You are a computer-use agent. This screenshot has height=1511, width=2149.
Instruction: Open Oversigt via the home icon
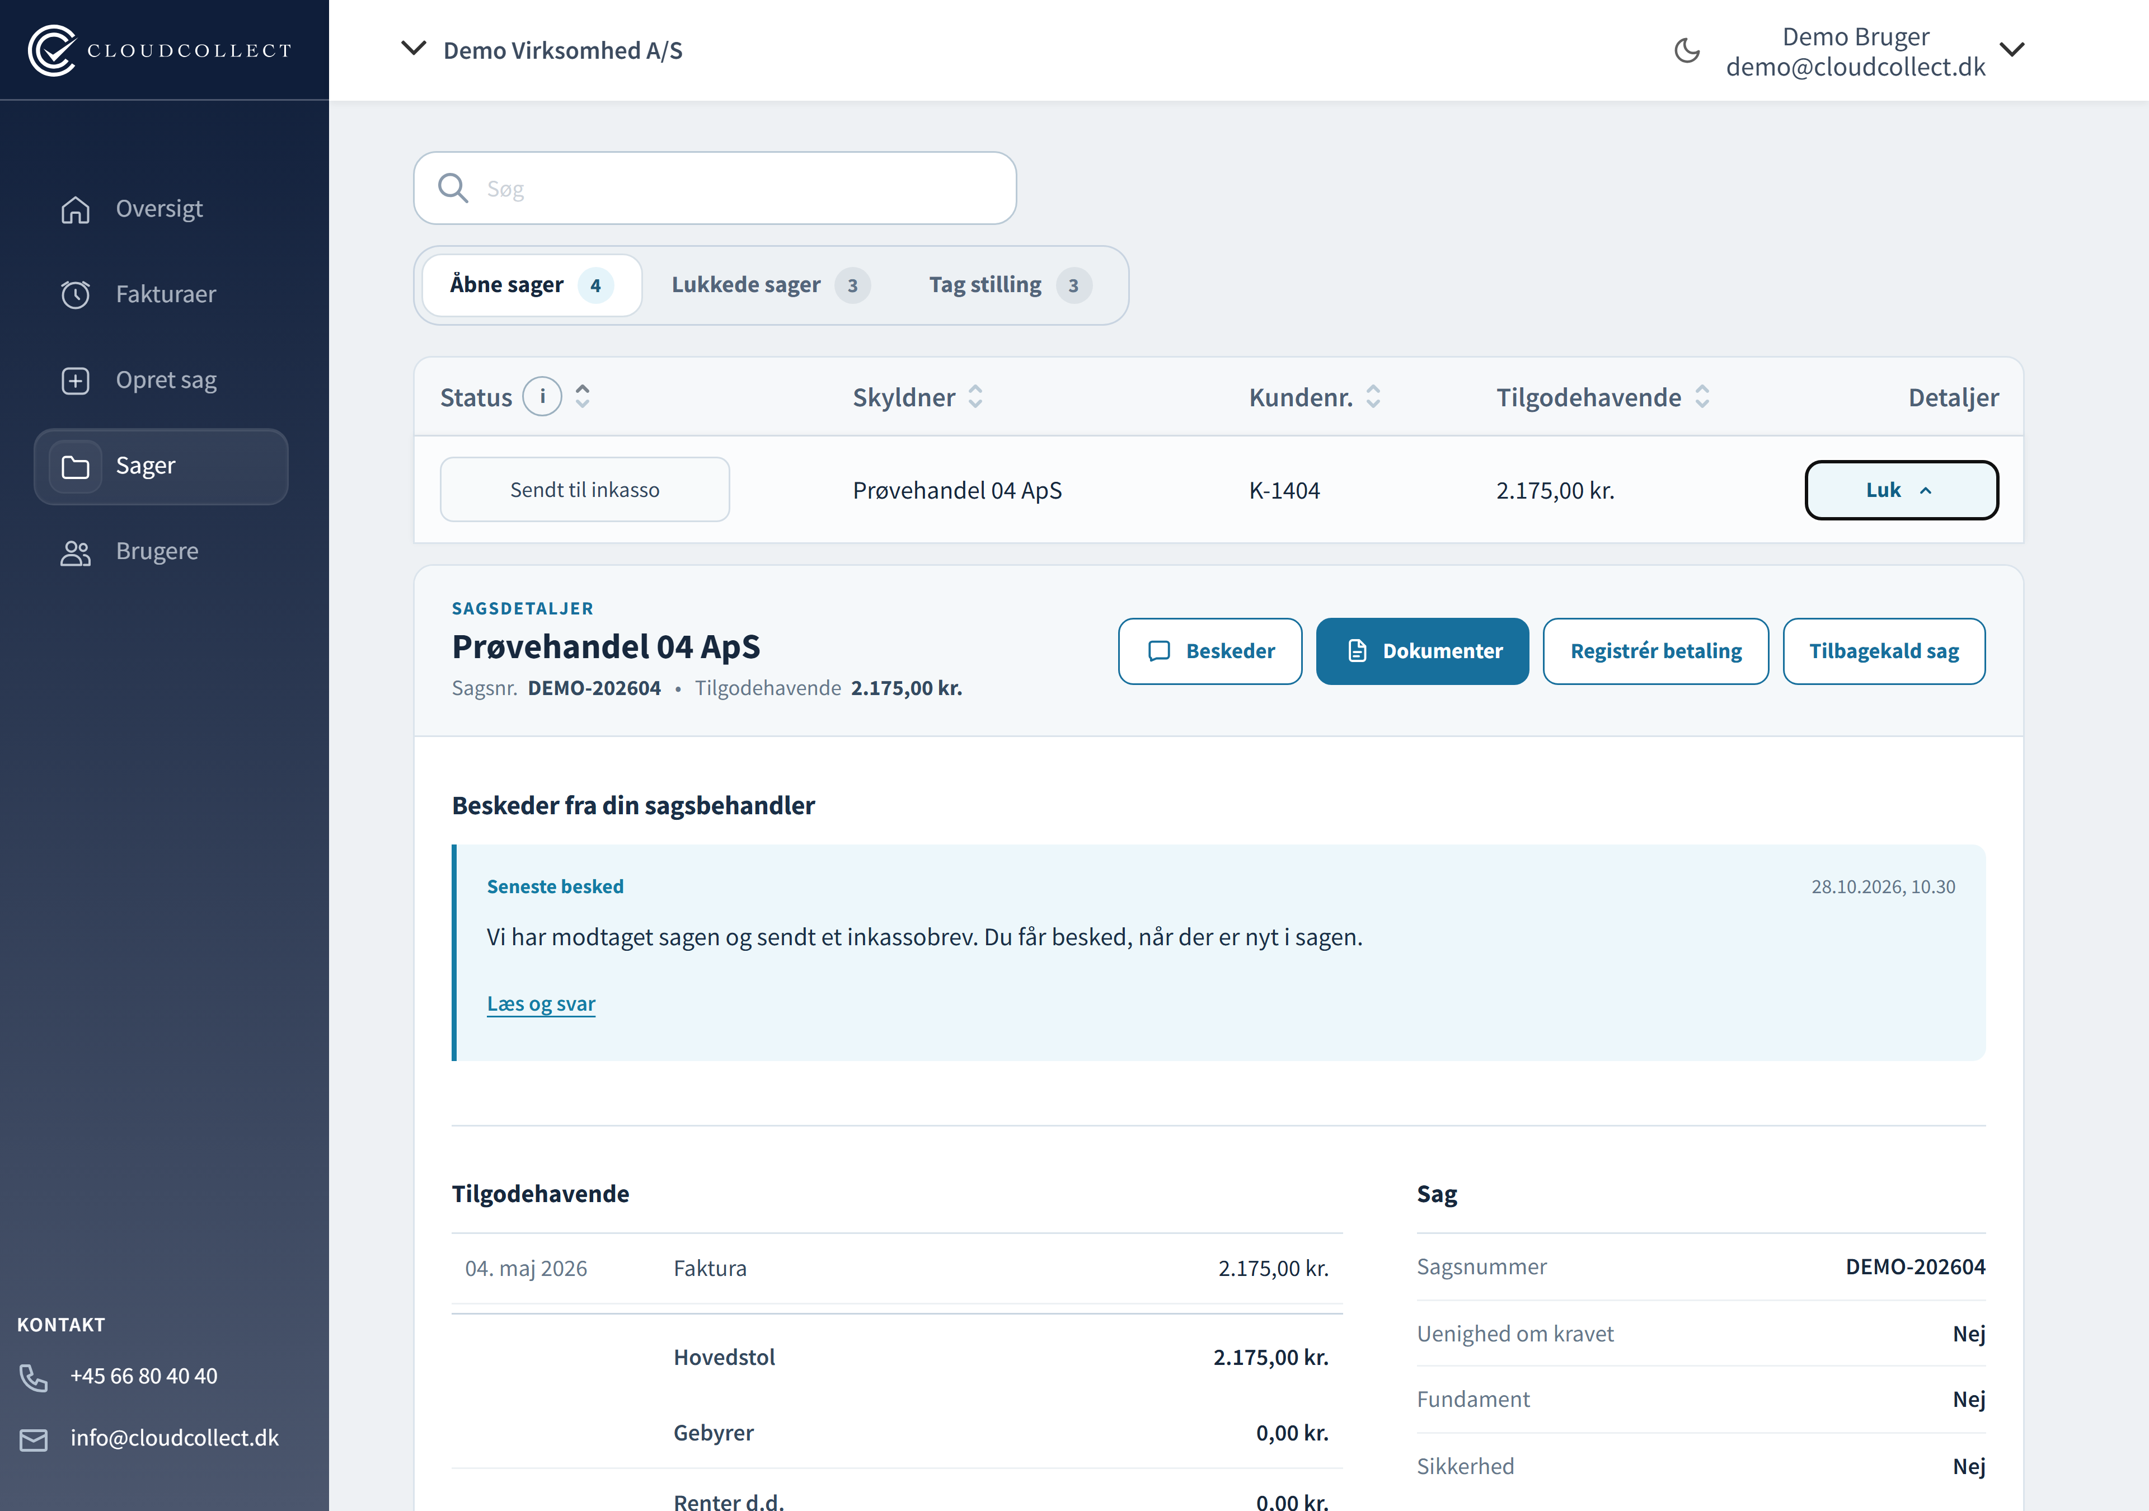[x=76, y=210]
